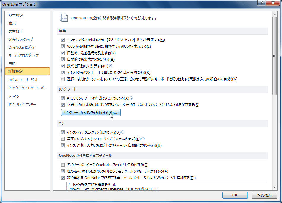Confirm with the OK button
282x203 pixels.
pos(235,195)
